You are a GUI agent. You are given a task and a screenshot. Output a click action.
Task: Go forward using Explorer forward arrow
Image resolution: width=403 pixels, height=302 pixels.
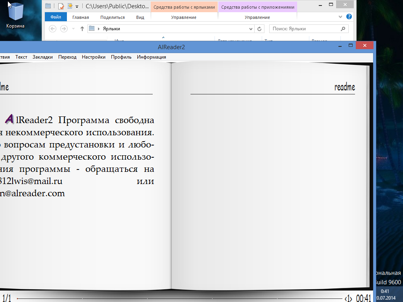tap(64, 29)
